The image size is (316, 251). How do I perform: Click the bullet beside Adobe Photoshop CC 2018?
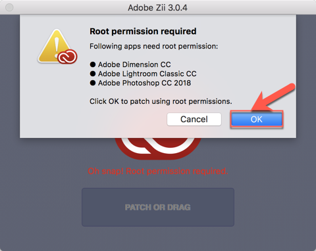click(93, 83)
